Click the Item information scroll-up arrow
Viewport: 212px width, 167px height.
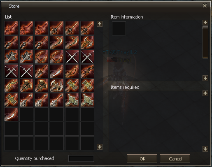pyautogui.click(x=205, y=23)
